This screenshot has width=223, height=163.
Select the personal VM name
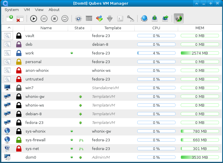tap(33, 62)
